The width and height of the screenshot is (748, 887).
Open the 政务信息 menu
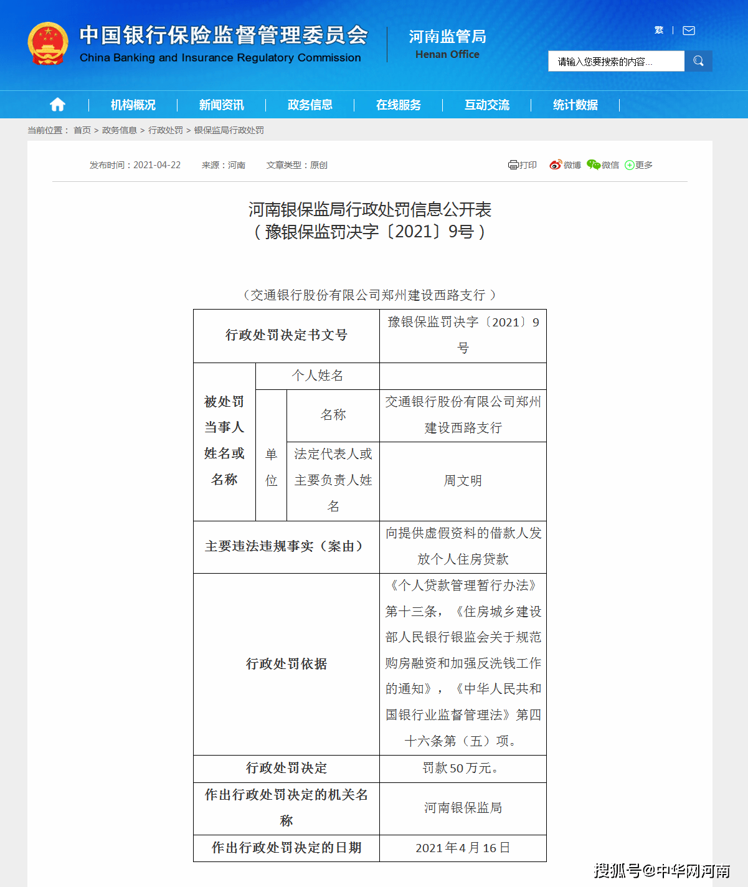pyautogui.click(x=310, y=105)
